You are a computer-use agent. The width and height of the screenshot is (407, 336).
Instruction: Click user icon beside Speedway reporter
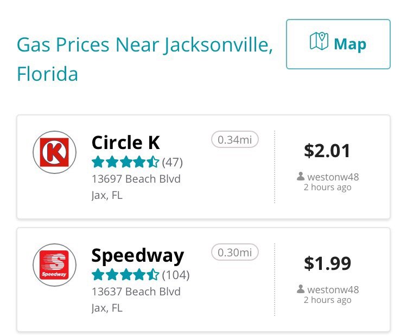pyautogui.click(x=301, y=289)
